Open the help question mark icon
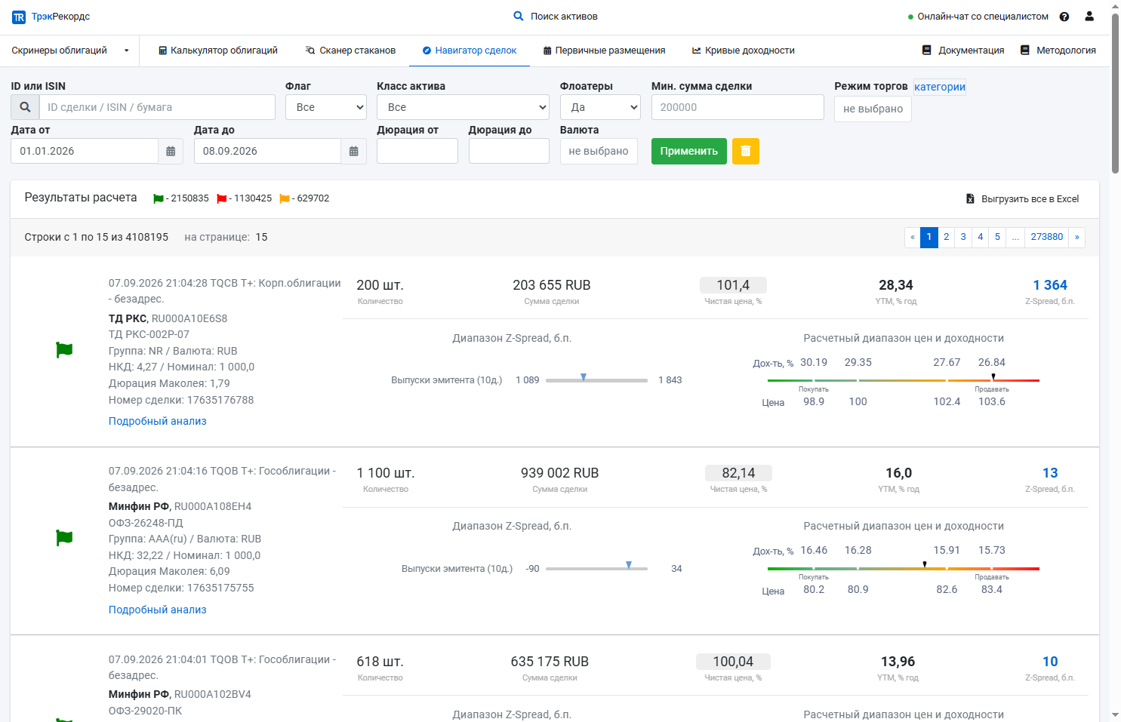This screenshot has height=722, width=1121. point(1064,17)
